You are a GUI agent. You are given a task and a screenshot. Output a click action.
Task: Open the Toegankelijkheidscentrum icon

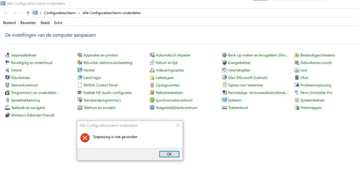pos(152,108)
